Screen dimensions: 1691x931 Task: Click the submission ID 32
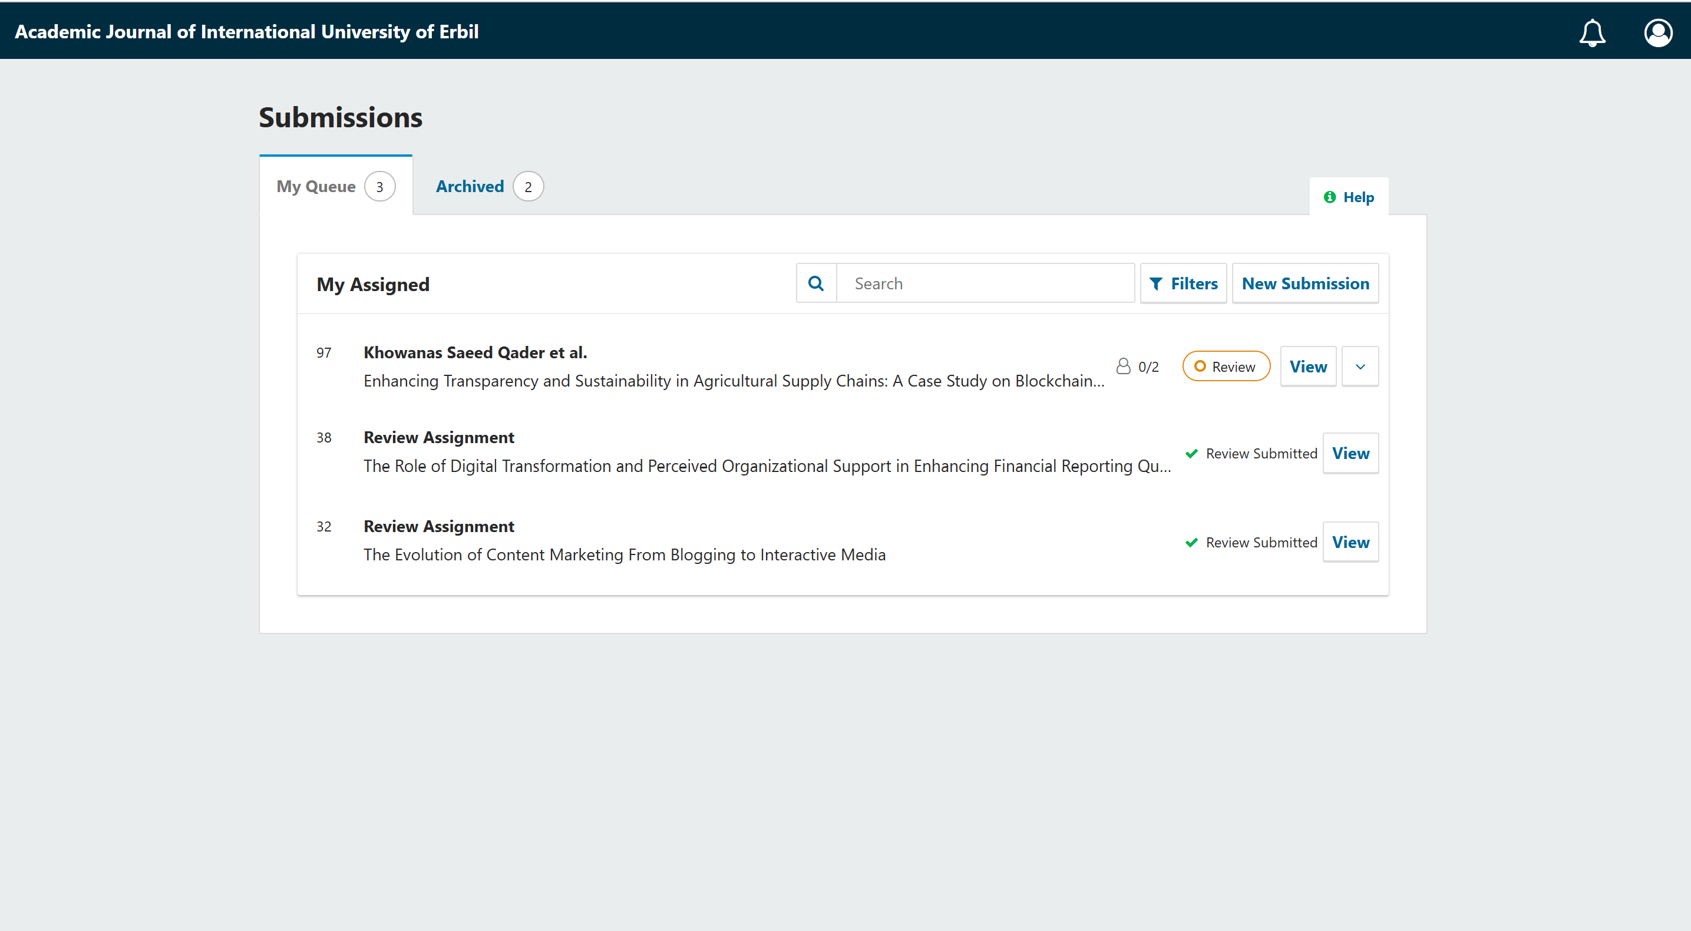pos(323,527)
